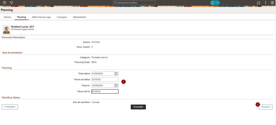Open the compass navigator icon
This screenshot has height=125, width=276.
point(272,3)
